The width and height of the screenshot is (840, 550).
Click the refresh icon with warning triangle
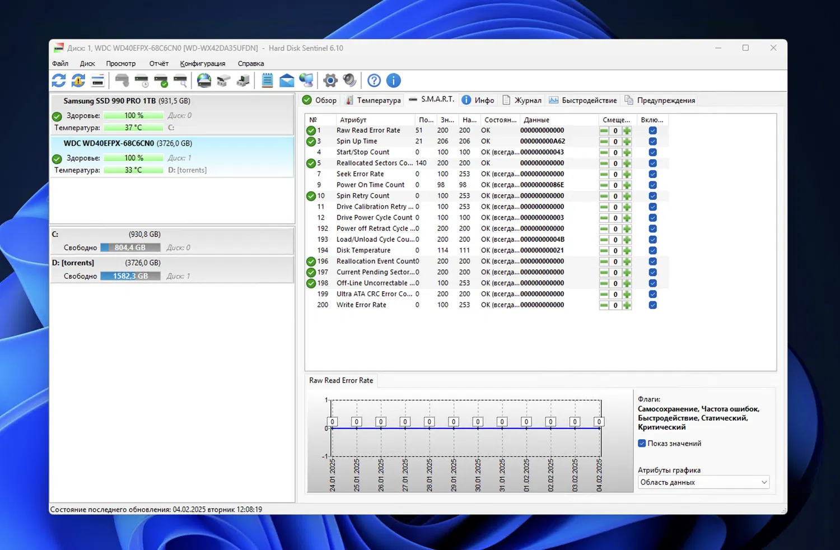point(78,81)
